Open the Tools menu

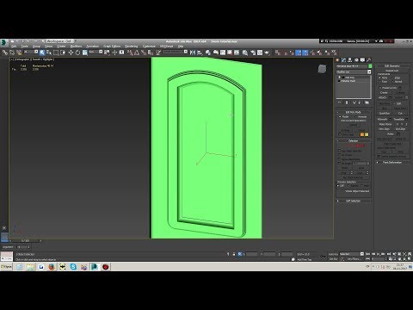(x=24, y=46)
